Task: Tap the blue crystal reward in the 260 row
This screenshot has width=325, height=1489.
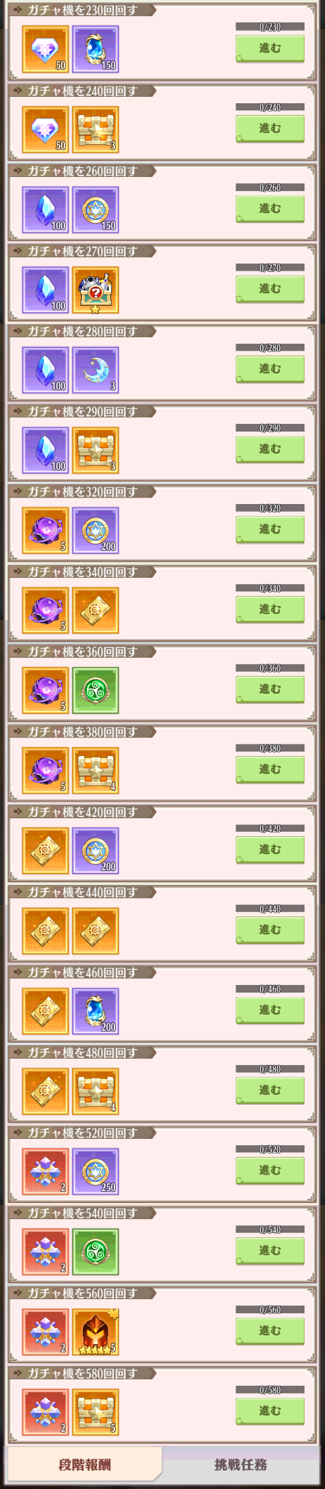Action: click(x=45, y=210)
